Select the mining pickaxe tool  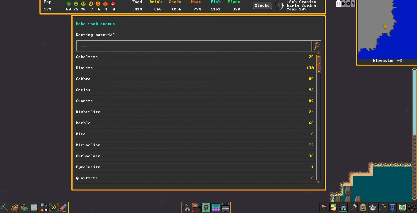point(5,207)
